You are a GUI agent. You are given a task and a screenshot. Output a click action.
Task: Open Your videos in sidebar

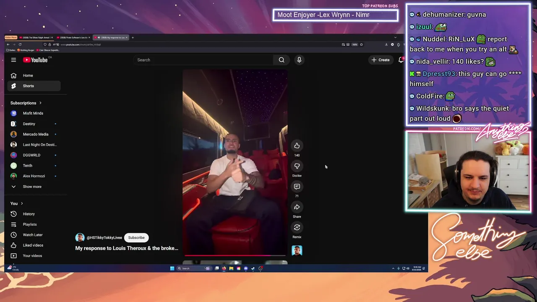coord(34,256)
